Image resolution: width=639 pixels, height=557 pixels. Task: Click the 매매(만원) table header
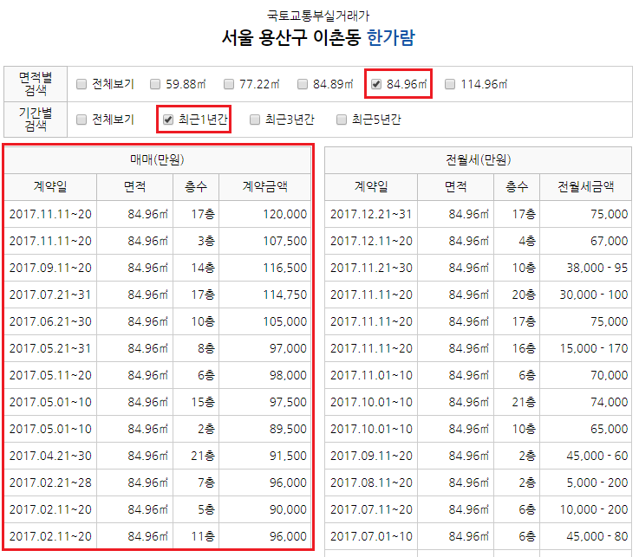point(158,160)
